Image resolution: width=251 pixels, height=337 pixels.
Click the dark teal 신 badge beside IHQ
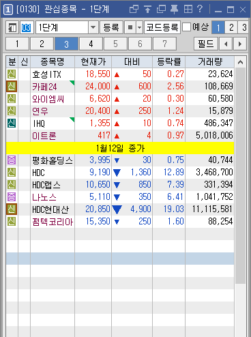coord(12,123)
